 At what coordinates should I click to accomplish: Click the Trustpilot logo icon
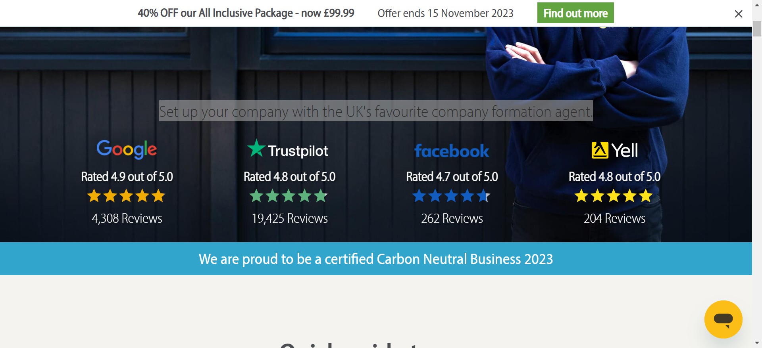288,149
